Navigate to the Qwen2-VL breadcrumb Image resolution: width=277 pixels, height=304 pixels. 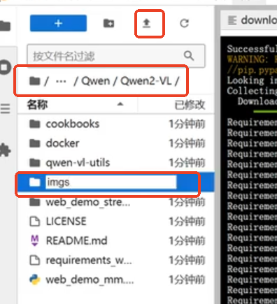[x=146, y=81]
